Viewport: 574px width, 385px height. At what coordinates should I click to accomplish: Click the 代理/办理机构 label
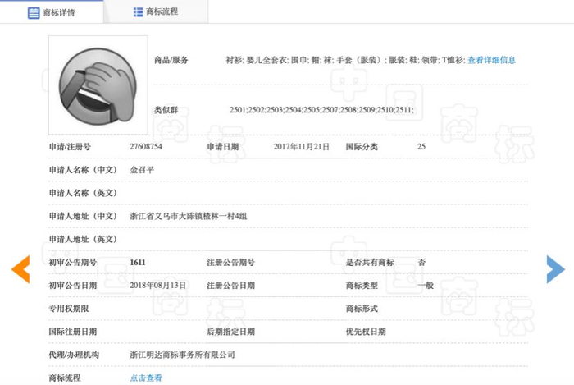point(74,355)
